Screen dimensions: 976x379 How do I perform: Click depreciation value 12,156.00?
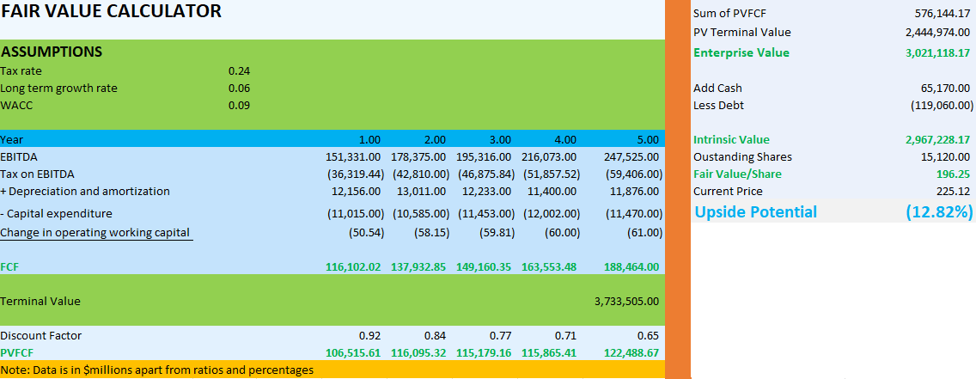357,191
